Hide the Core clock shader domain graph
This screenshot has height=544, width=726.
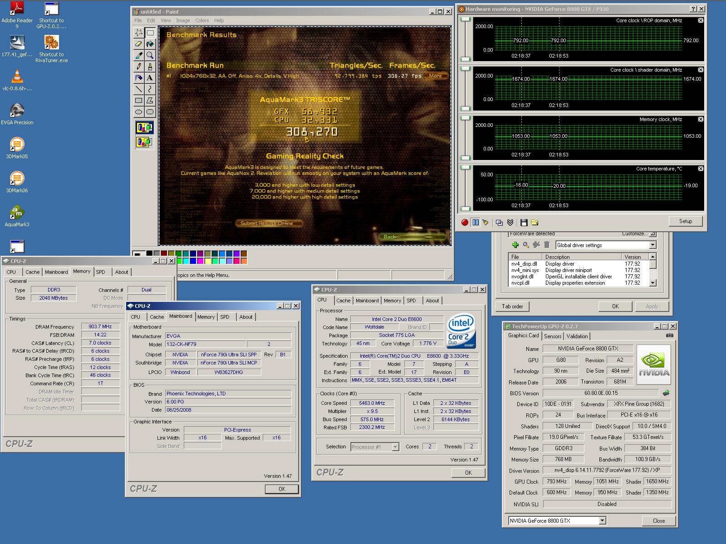coord(701,70)
